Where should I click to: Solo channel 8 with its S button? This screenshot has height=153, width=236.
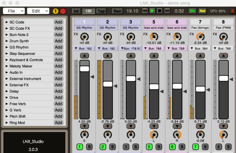[228, 147]
